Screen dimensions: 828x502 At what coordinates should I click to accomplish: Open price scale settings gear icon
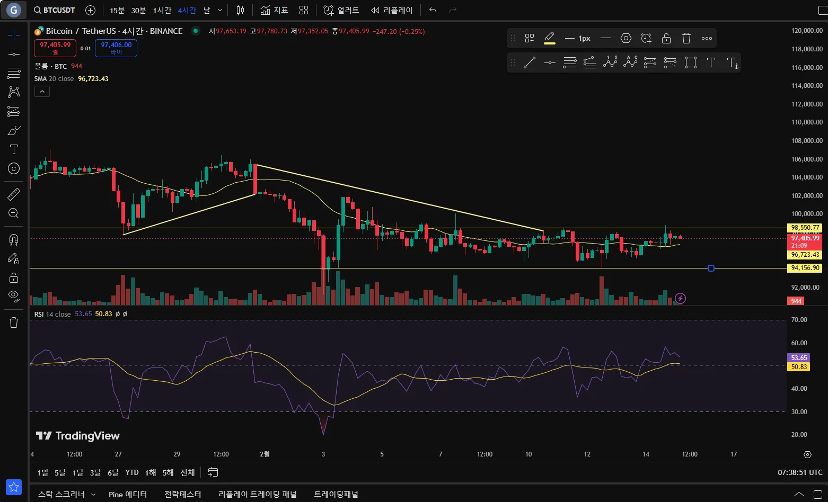807,454
